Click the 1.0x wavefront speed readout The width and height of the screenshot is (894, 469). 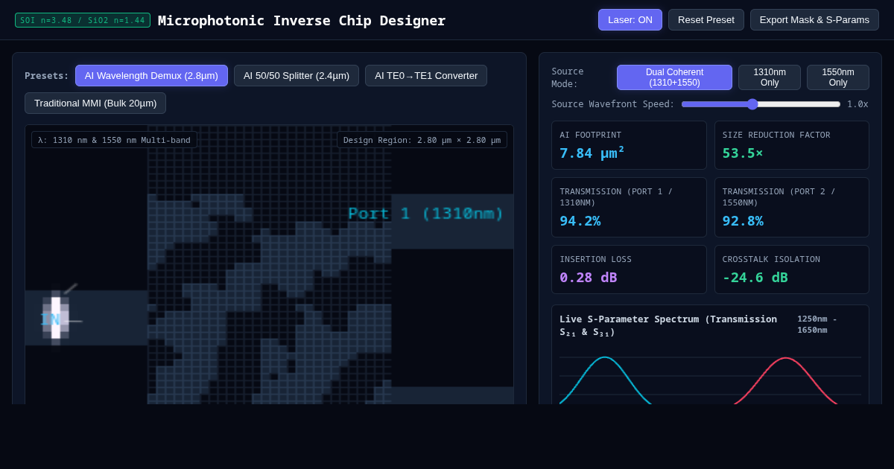point(857,104)
